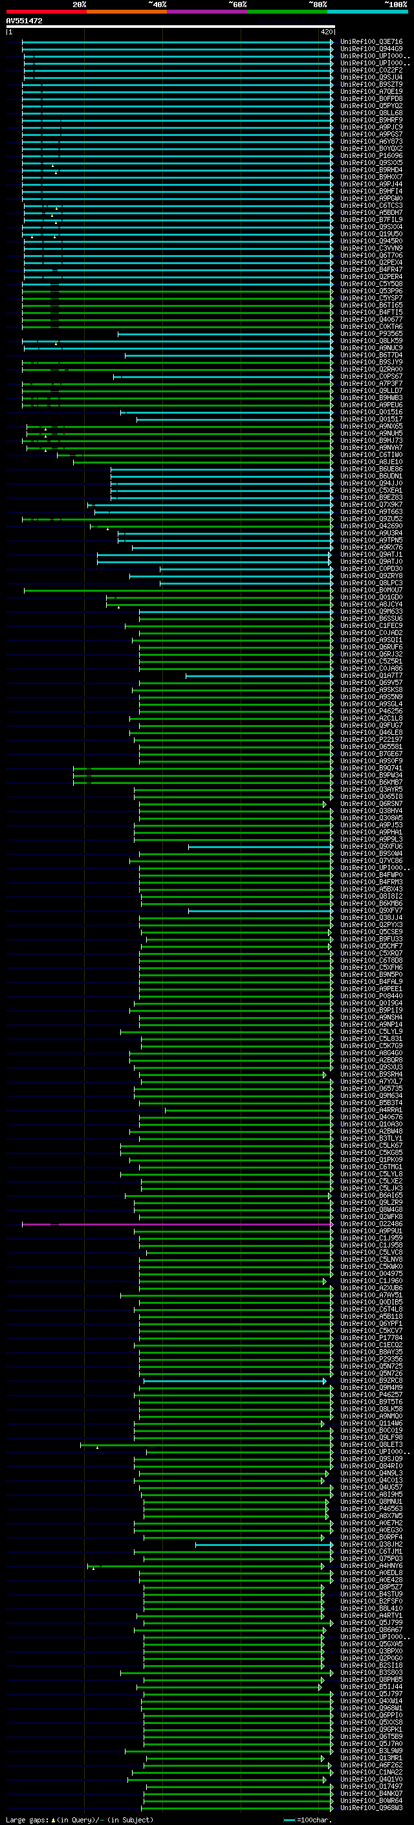
Task: Open the UniRef100_P16096 hit label
Action: coord(371,156)
